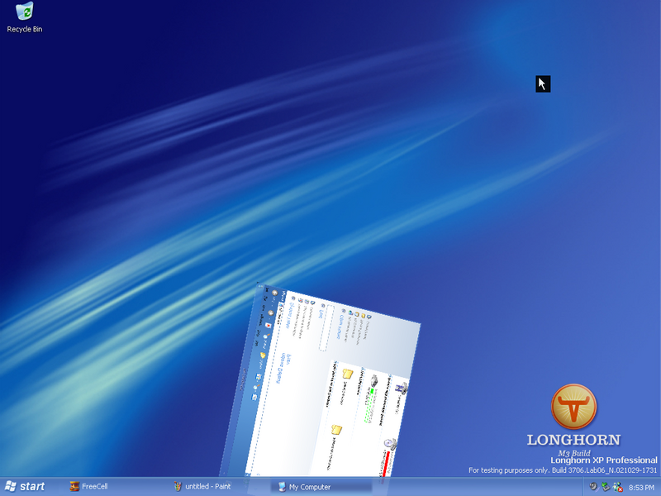The image size is (661, 496).
Task: Open the Windows Messenger tray icon
Action: tap(618, 487)
